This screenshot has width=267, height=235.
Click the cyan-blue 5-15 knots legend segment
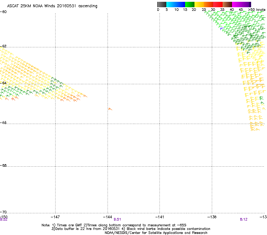[176, 4]
